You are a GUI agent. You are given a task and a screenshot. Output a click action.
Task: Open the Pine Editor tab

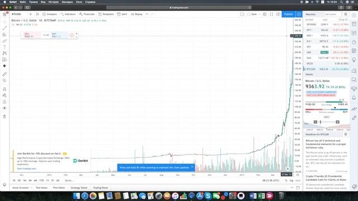[59, 188]
